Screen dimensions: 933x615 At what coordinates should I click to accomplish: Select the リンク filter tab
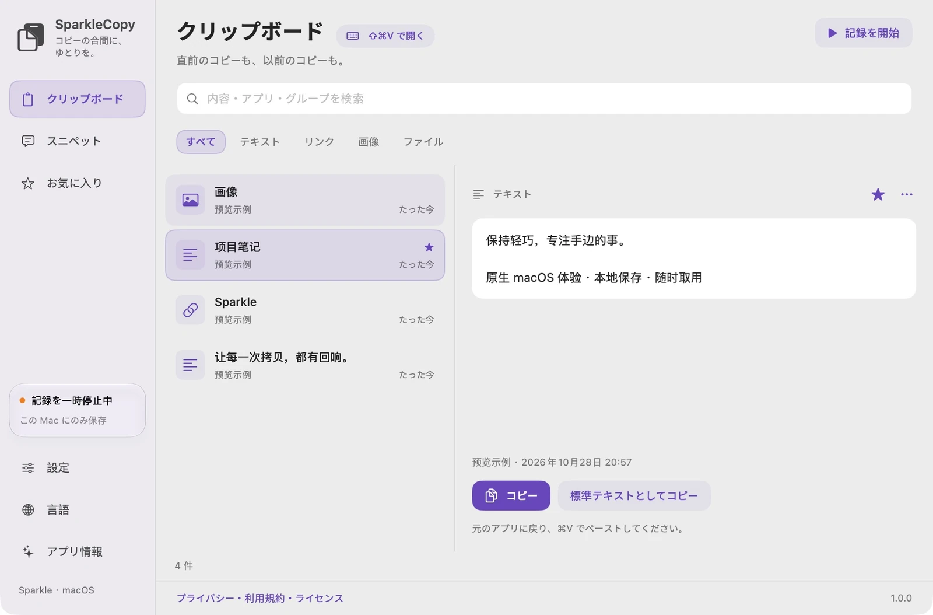coord(319,142)
